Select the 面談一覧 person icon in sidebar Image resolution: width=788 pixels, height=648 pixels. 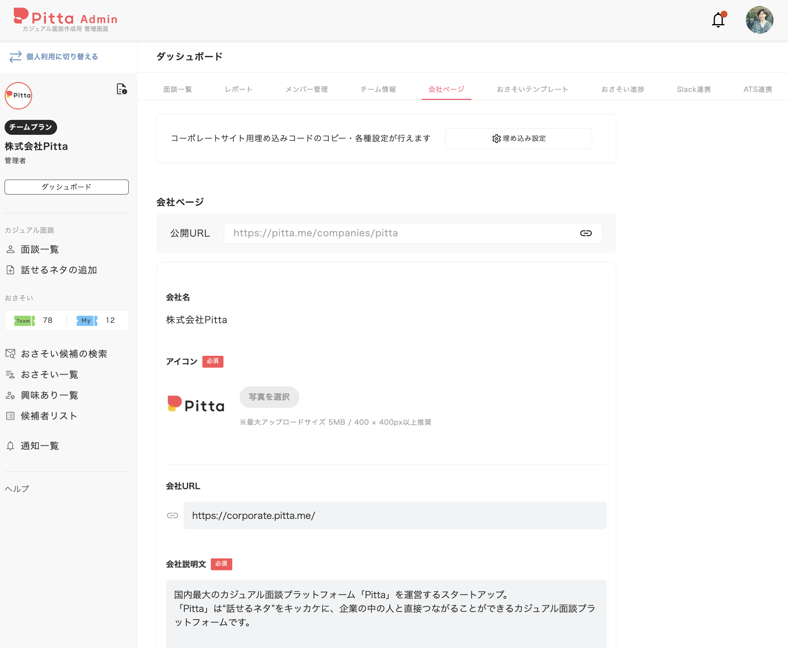[10, 249]
